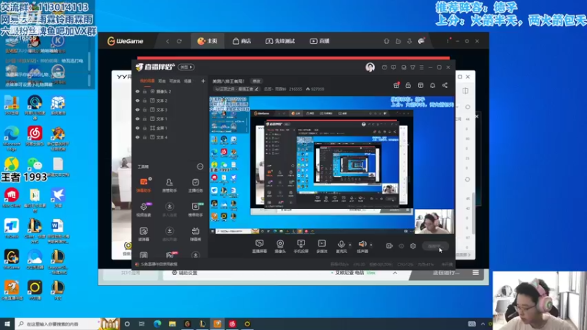Click the share icon in the stream header
The width and height of the screenshot is (587, 330).
(445, 85)
